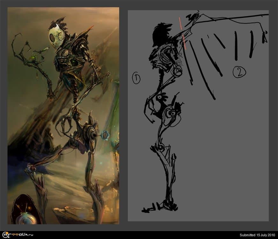Click the circled number 2 annotation
This screenshot has width=278, height=239.
click(239, 72)
